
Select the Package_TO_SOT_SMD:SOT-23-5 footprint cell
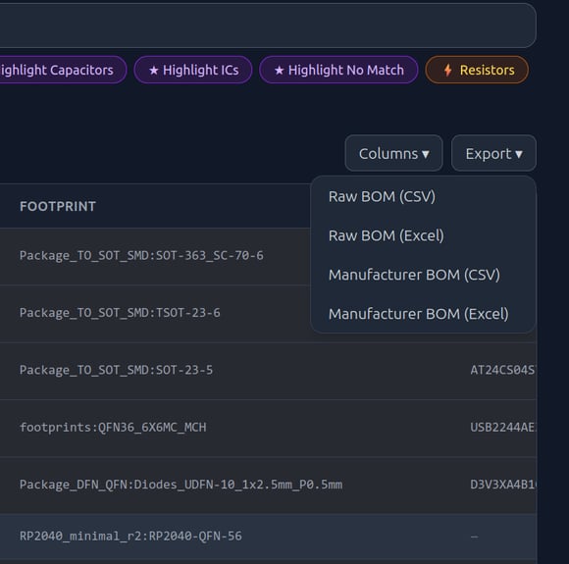click(x=116, y=370)
